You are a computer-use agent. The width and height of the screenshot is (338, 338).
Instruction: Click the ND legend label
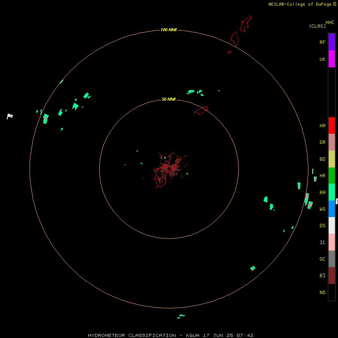[322, 292]
